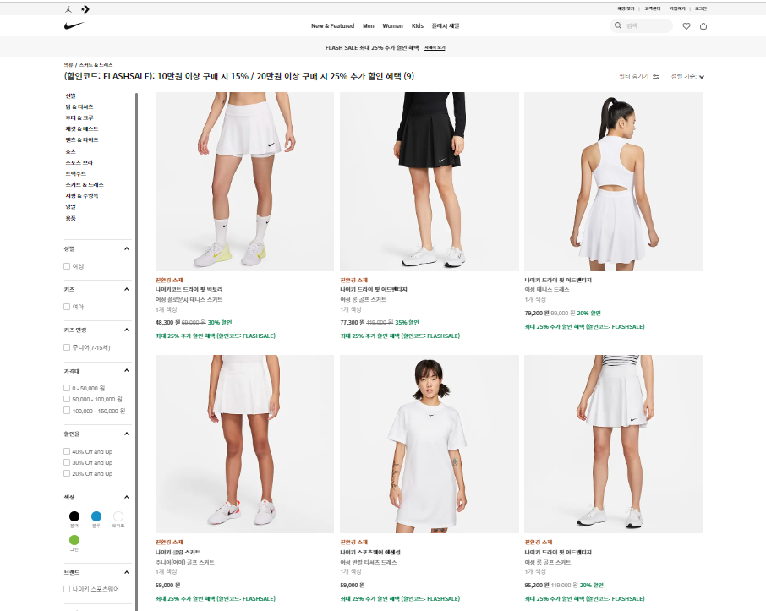
Task: Open the white t-shirt dress product image
Action: point(430,444)
